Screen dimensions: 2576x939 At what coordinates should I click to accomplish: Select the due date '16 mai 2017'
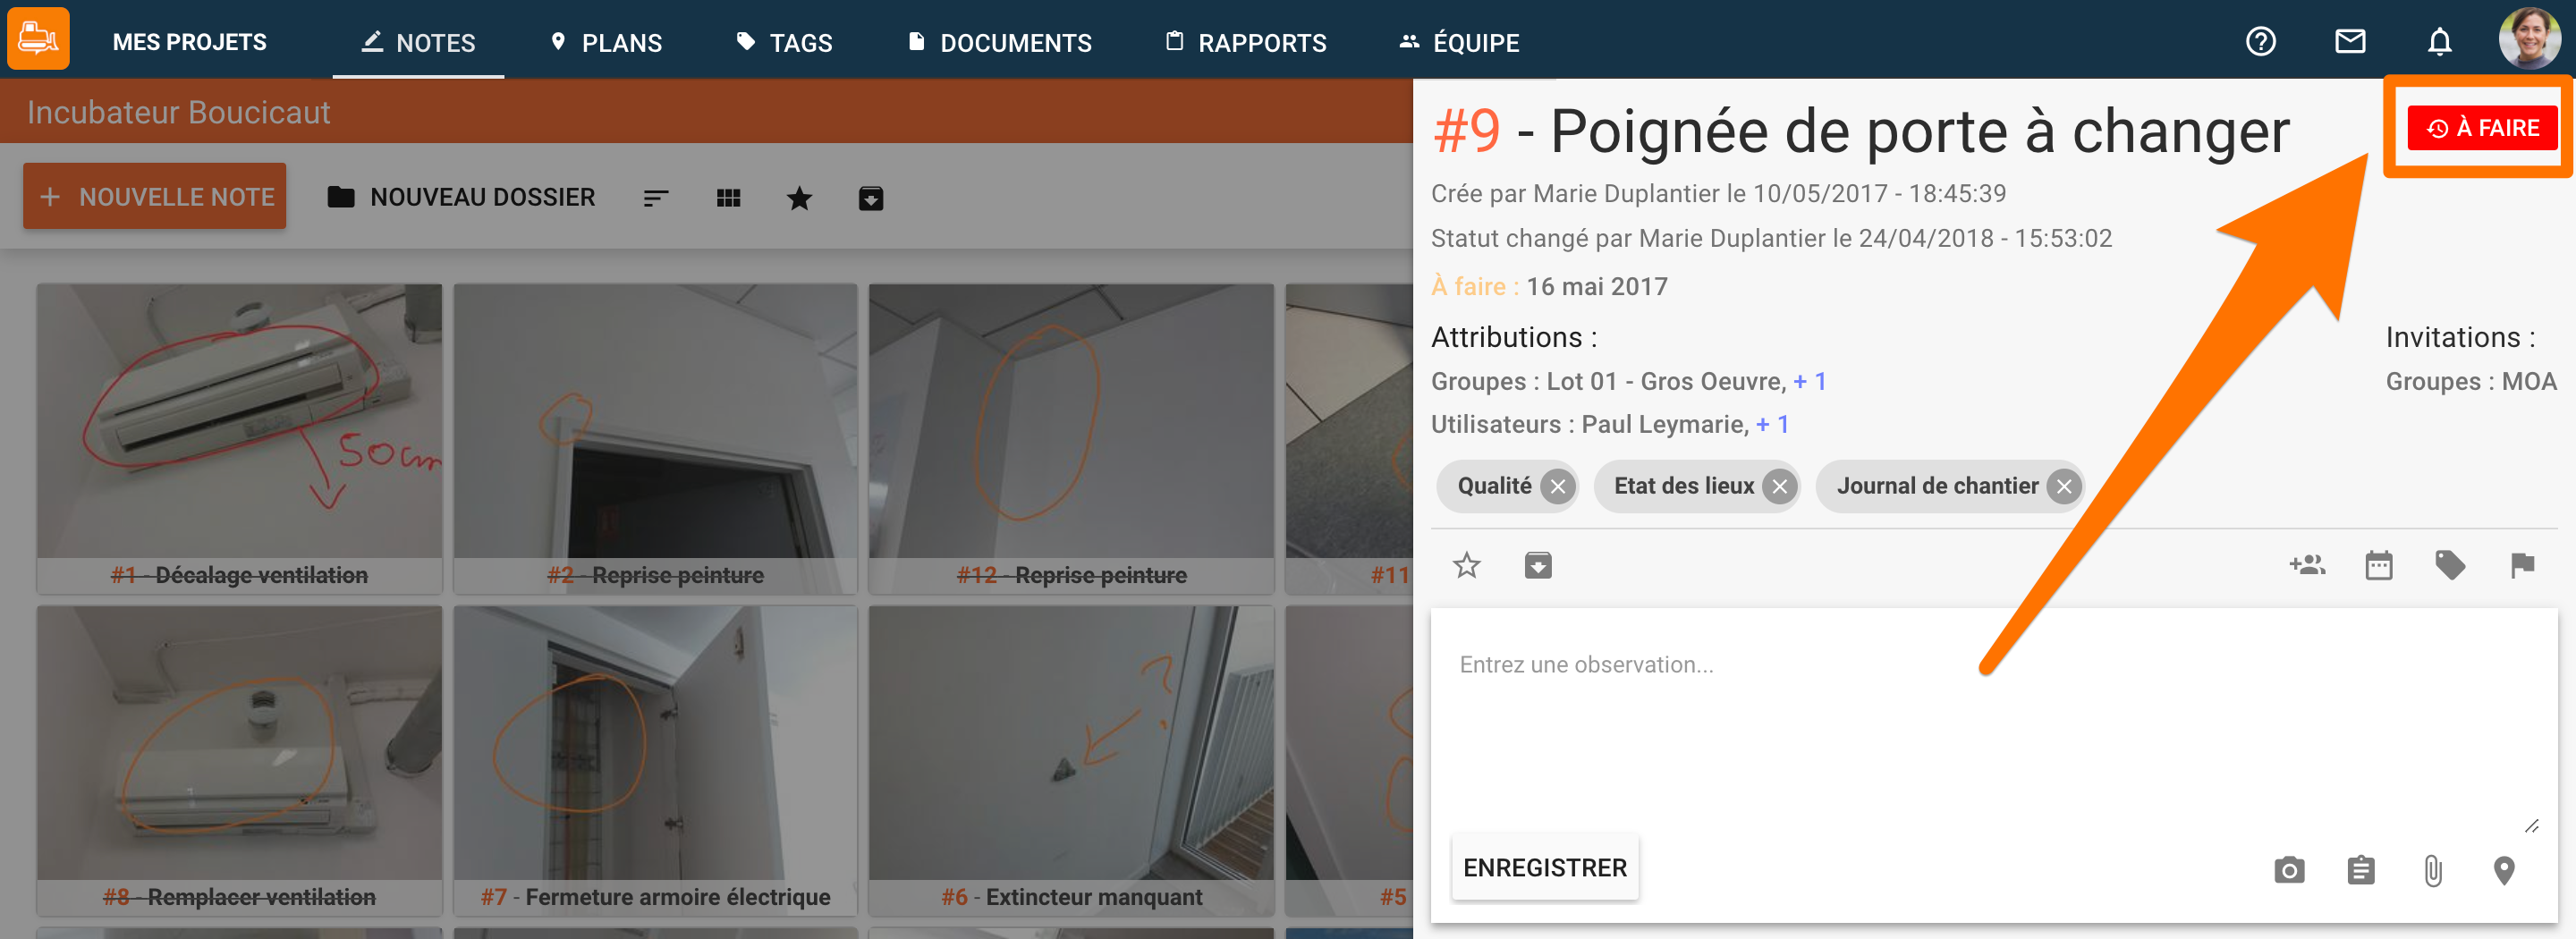click(x=1596, y=287)
